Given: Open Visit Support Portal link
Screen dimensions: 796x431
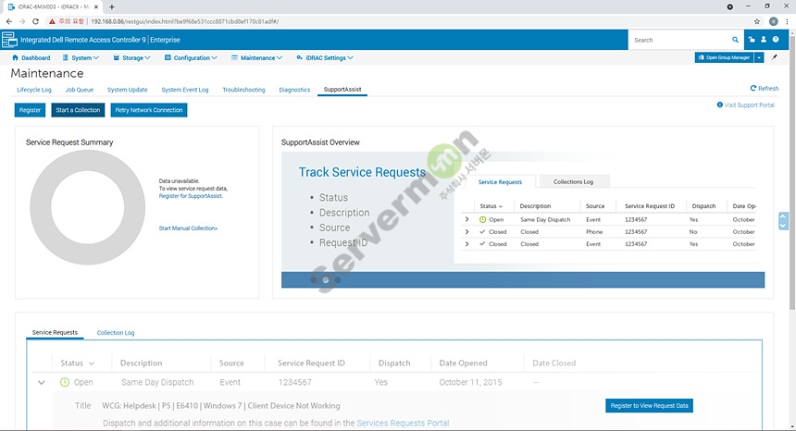Looking at the screenshot, I should click(750, 105).
